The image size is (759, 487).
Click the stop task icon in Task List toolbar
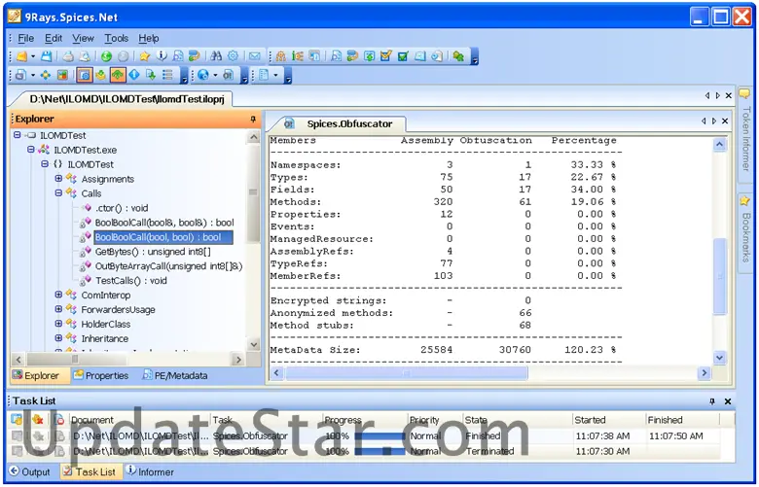(x=58, y=419)
